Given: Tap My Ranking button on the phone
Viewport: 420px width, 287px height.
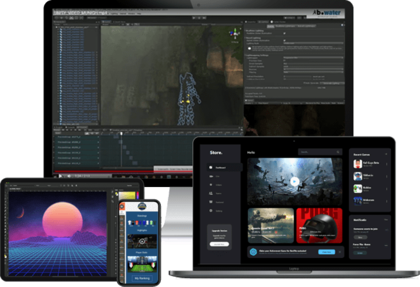Looking at the screenshot, I should 142,278.
